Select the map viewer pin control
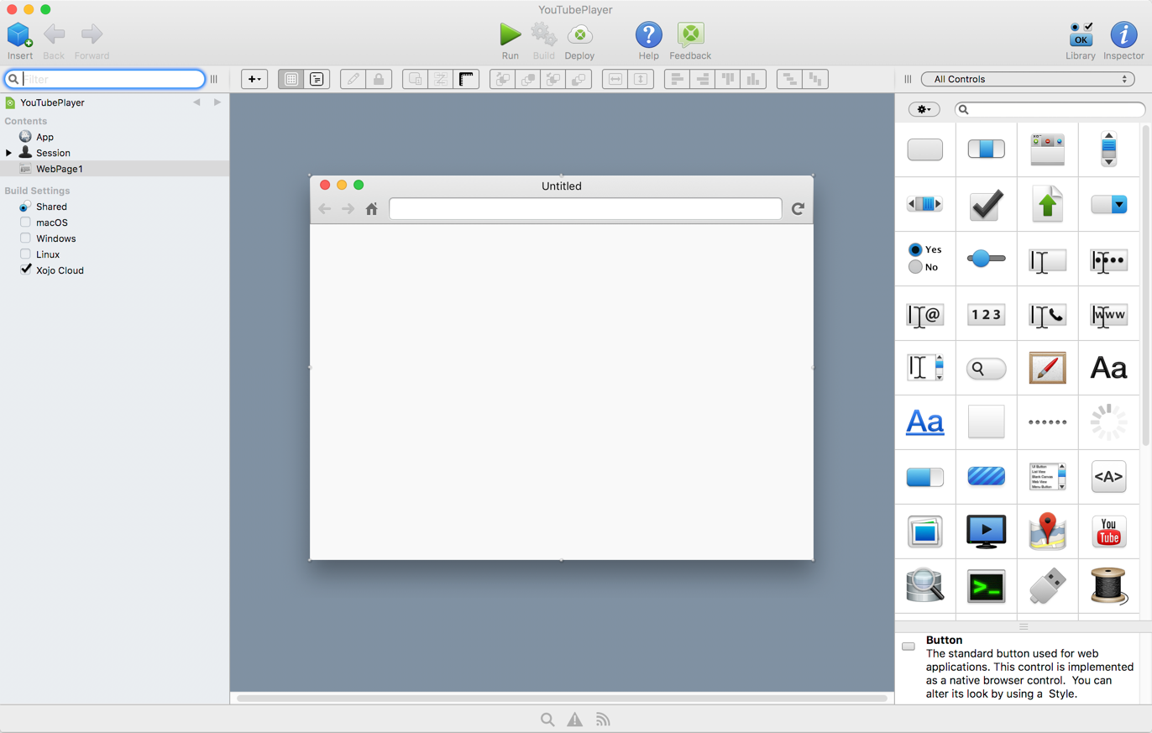The height and width of the screenshot is (733, 1152). pos(1047,531)
